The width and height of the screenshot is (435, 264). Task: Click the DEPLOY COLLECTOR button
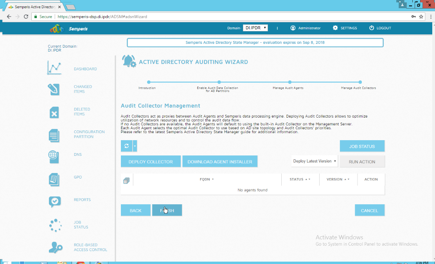click(151, 162)
